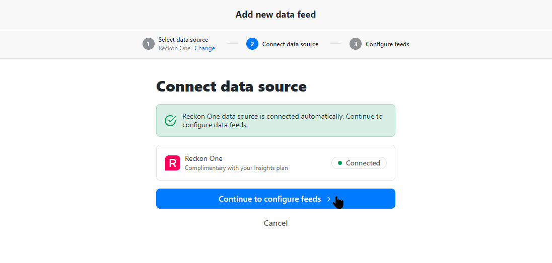The image size is (552, 263).
Task: Change the selected data source
Action: (205, 48)
